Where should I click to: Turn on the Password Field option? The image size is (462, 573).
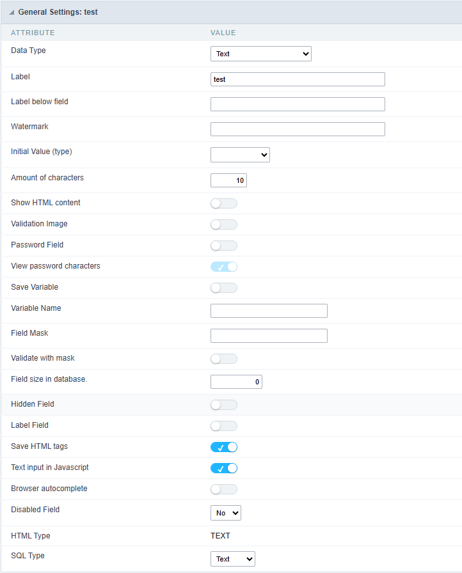[223, 245]
